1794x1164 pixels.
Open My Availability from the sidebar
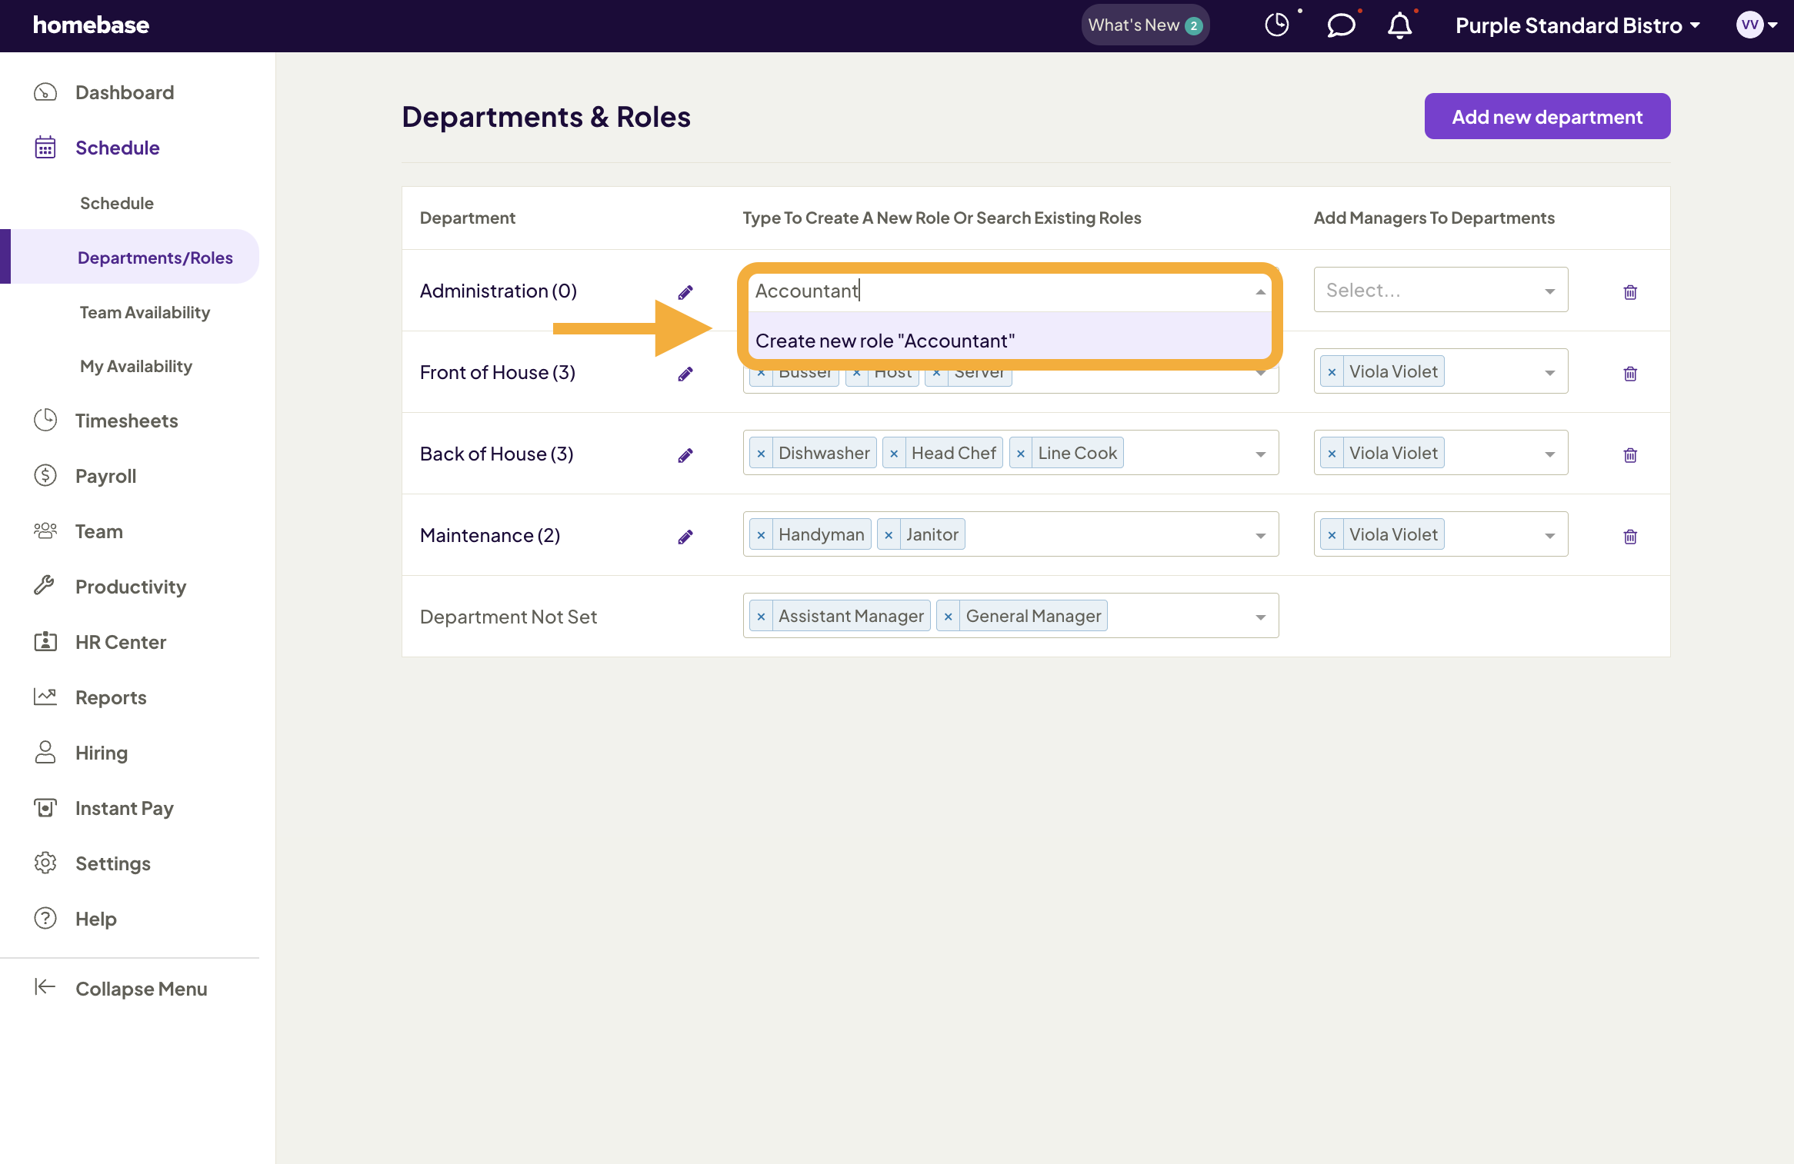[135, 366]
